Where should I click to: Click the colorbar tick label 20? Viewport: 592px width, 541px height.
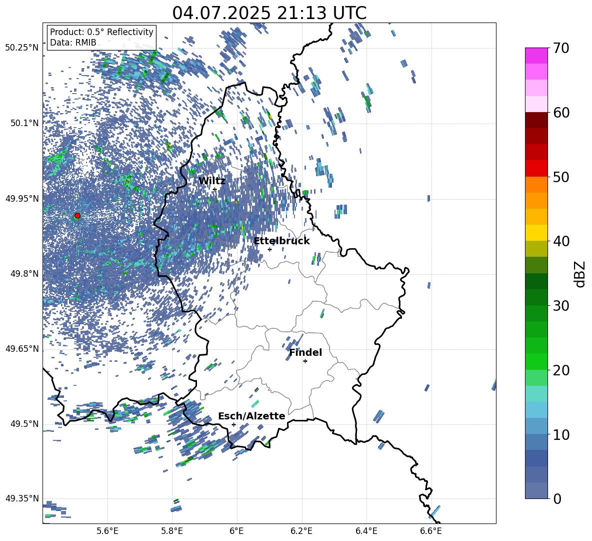click(561, 370)
